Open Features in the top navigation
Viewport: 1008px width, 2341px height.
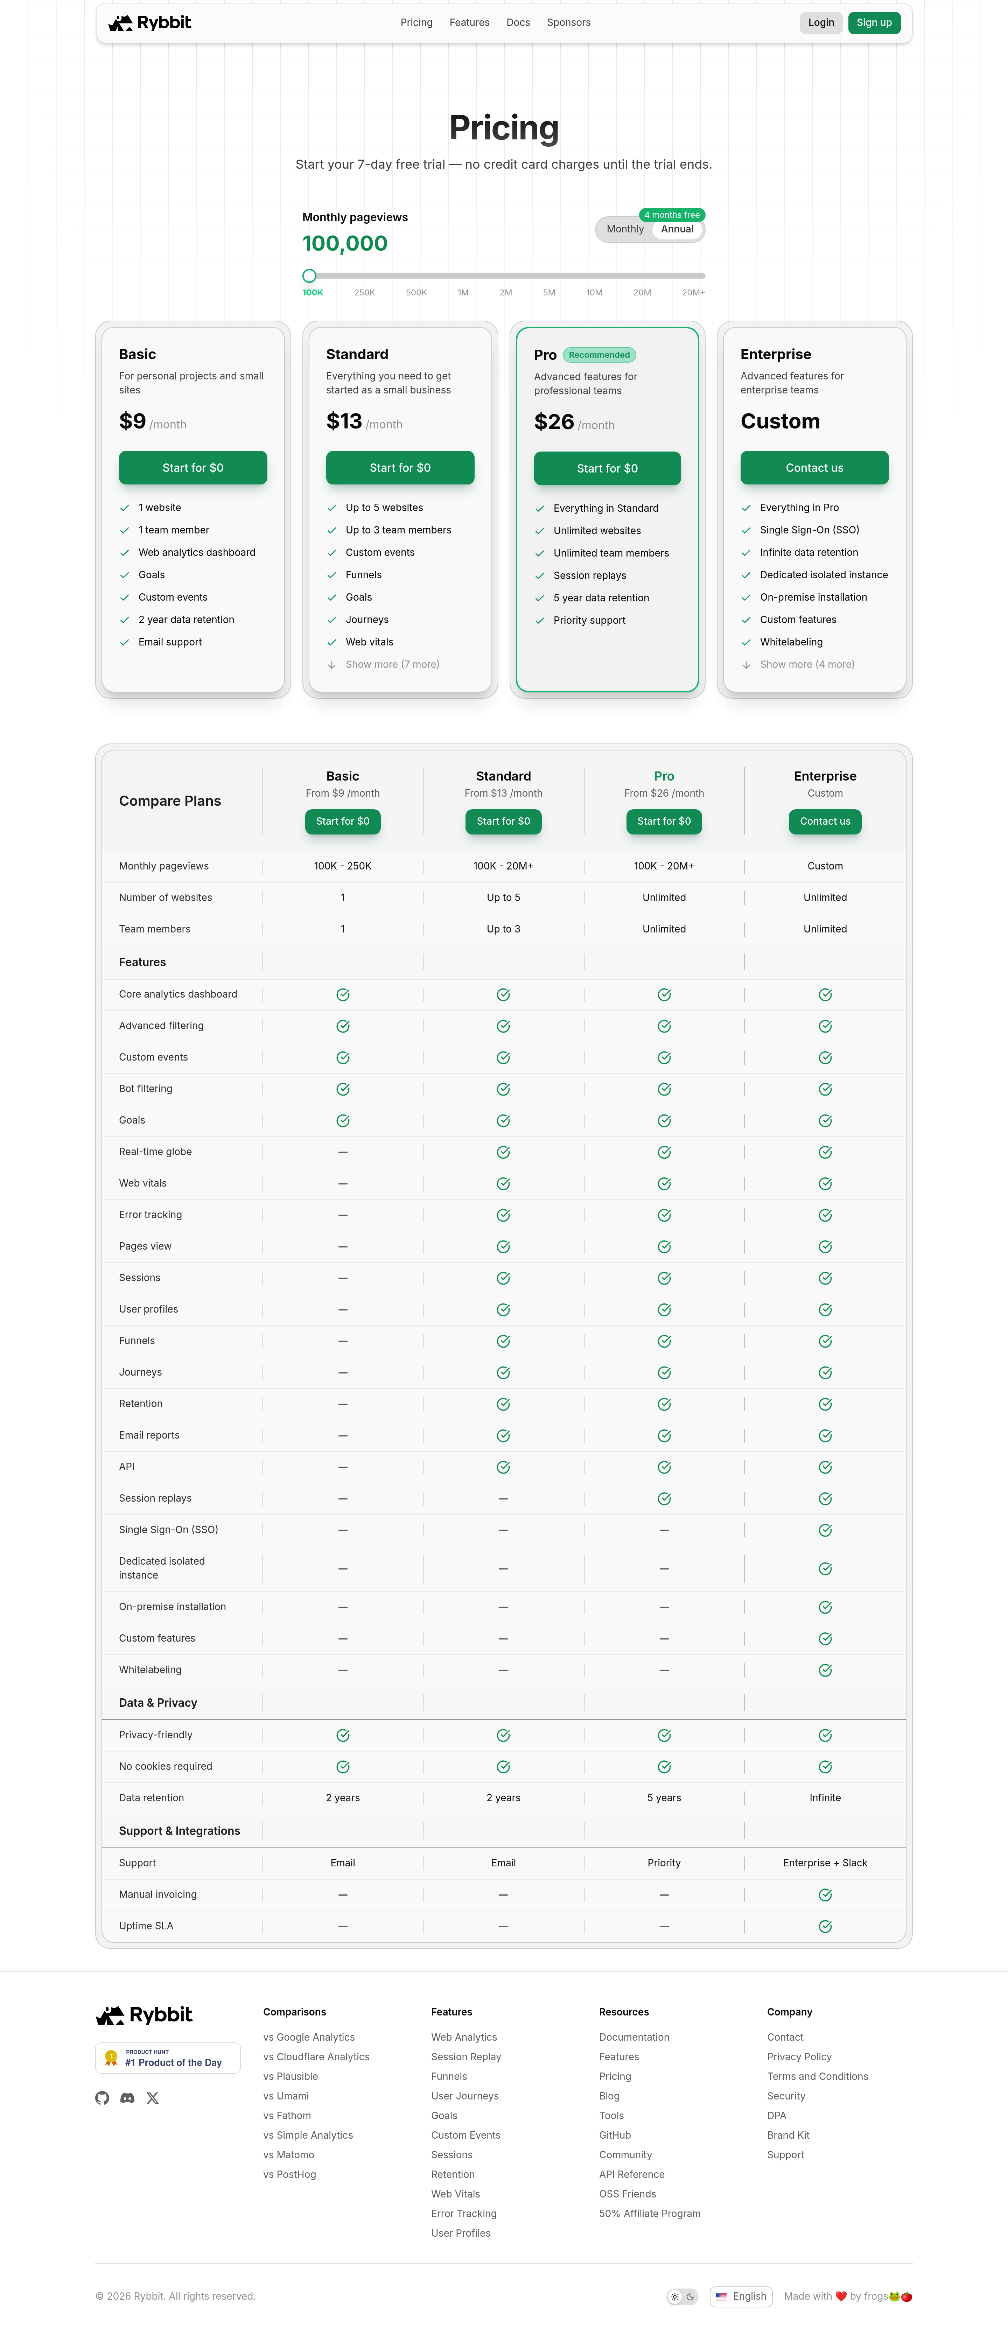[469, 23]
